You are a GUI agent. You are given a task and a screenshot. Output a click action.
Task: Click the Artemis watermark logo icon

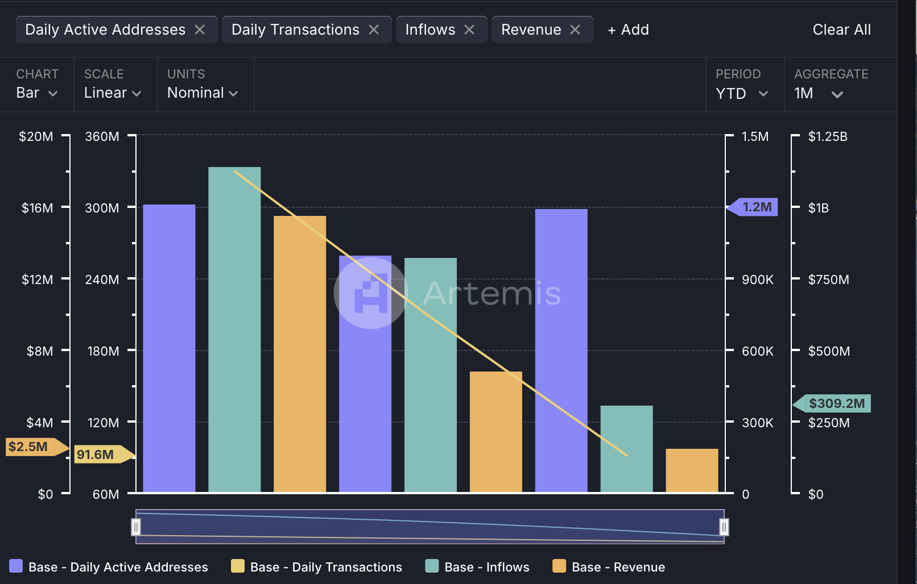(370, 293)
